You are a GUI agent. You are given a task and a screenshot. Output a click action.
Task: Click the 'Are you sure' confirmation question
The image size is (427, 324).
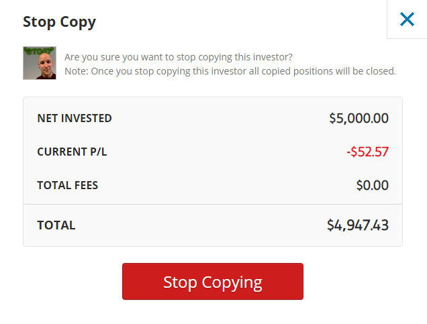click(179, 57)
